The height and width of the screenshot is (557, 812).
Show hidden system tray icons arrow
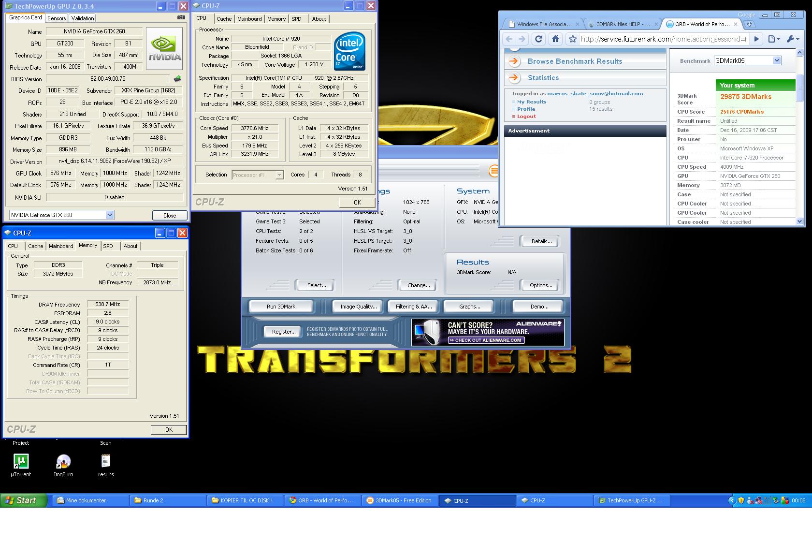732,501
